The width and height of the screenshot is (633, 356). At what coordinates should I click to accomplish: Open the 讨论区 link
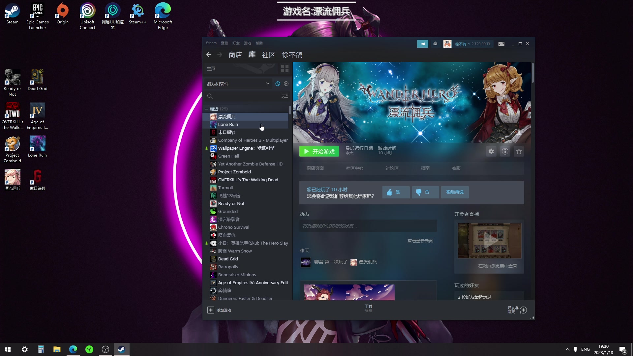click(392, 168)
